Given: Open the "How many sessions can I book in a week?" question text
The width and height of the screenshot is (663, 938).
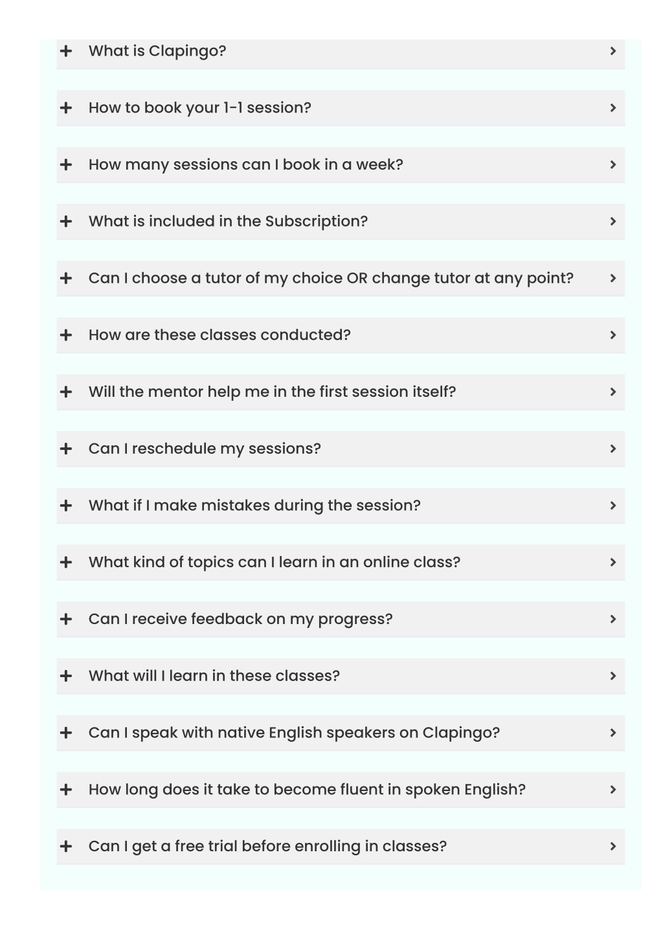Looking at the screenshot, I should point(245,164).
